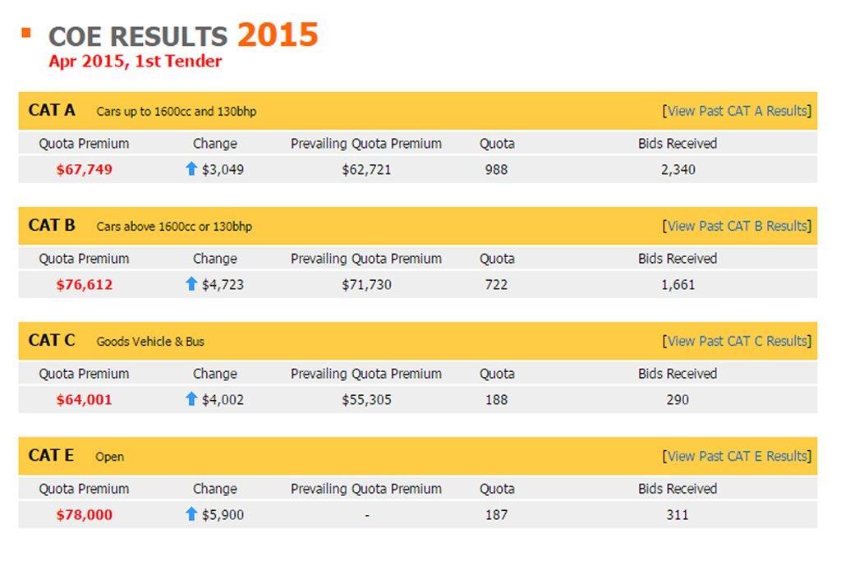Image resolution: width=841 pixels, height=561 pixels.
Task: Open View Past CAT A Results link
Action: [x=737, y=111]
